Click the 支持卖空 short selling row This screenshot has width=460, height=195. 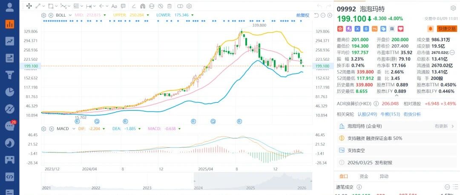click(x=397, y=150)
